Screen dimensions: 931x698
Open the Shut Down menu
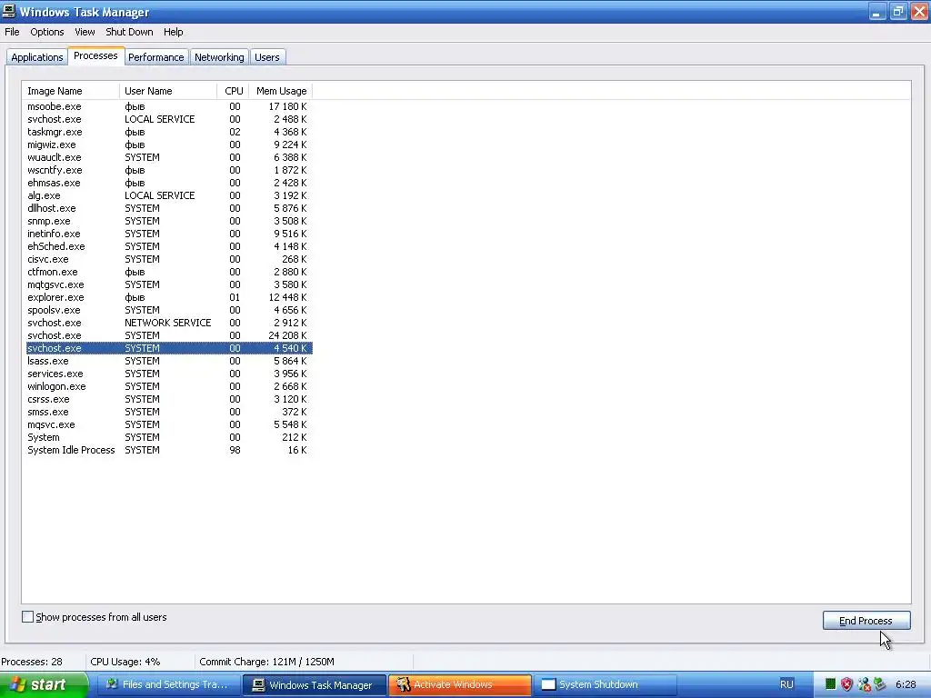tap(129, 32)
